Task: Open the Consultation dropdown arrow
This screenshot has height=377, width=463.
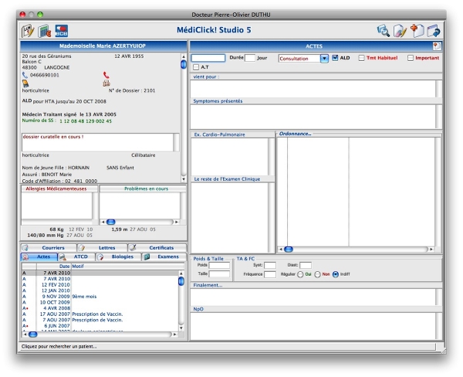Action: pyautogui.click(x=324, y=58)
